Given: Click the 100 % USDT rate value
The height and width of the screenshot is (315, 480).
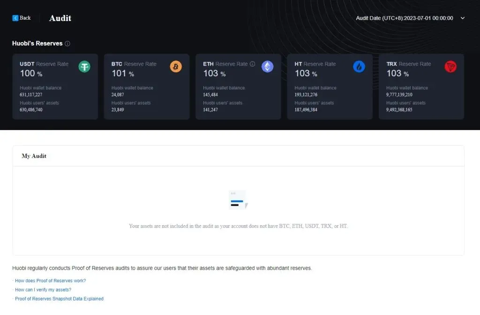Looking at the screenshot, I should (31, 73).
